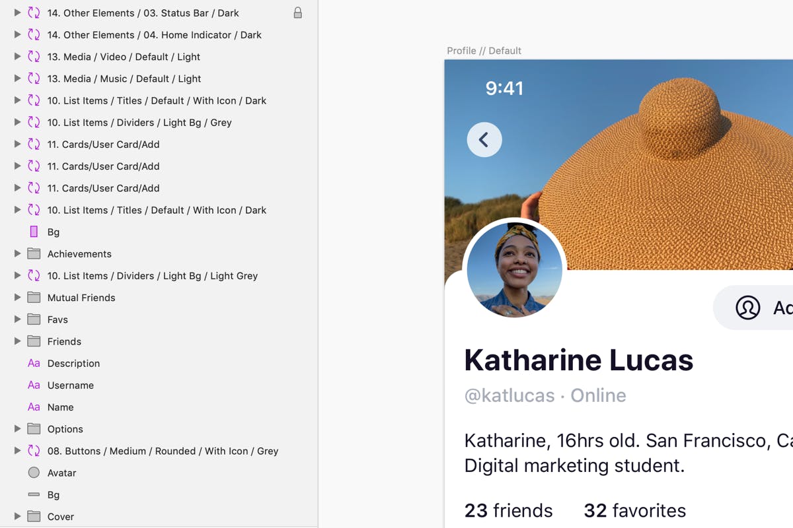Select the 'Avatar' layer name
Viewport: 793px width, 528px height.
(61, 473)
